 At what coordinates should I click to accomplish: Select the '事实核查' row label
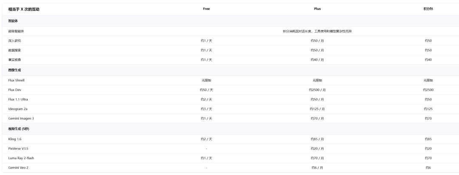14,60
